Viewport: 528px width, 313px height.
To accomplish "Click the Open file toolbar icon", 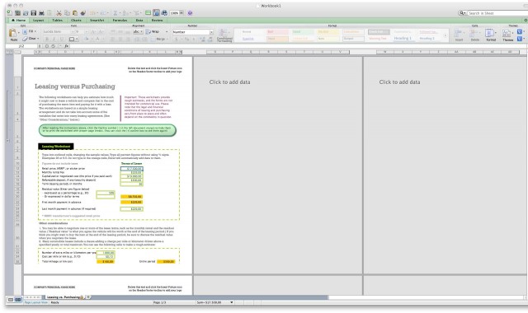I will tap(26, 13).
